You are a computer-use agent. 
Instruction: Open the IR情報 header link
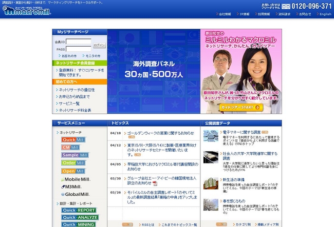click(244, 14)
